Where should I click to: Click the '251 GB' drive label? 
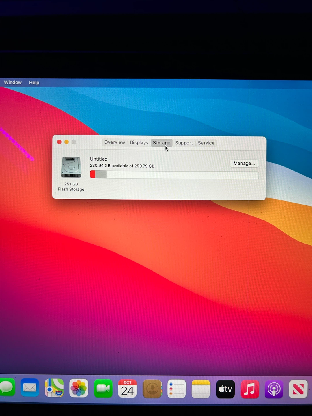pos(71,184)
